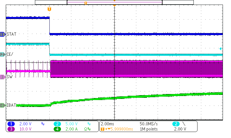This screenshot has height=138, width=231.
Task: Click the channel 4 2.00 A scale value
Action: pyautogui.click(x=71, y=129)
